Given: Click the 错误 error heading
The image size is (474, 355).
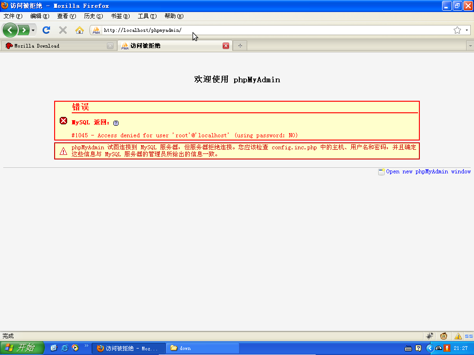Looking at the screenshot, I should [81, 107].
